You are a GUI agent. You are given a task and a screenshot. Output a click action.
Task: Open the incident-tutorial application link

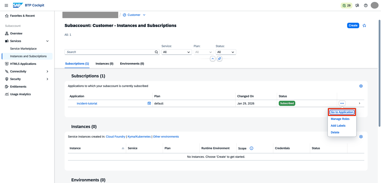[87, 103]
